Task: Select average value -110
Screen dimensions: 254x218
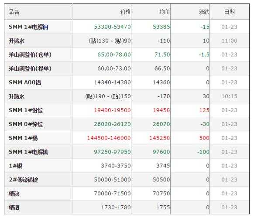Action: click(164, 41)
